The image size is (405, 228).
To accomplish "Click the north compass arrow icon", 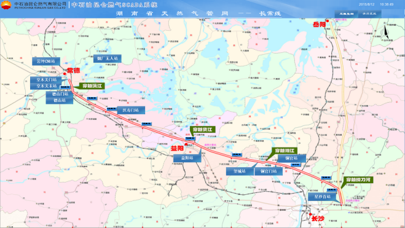I will click(385, 33).
